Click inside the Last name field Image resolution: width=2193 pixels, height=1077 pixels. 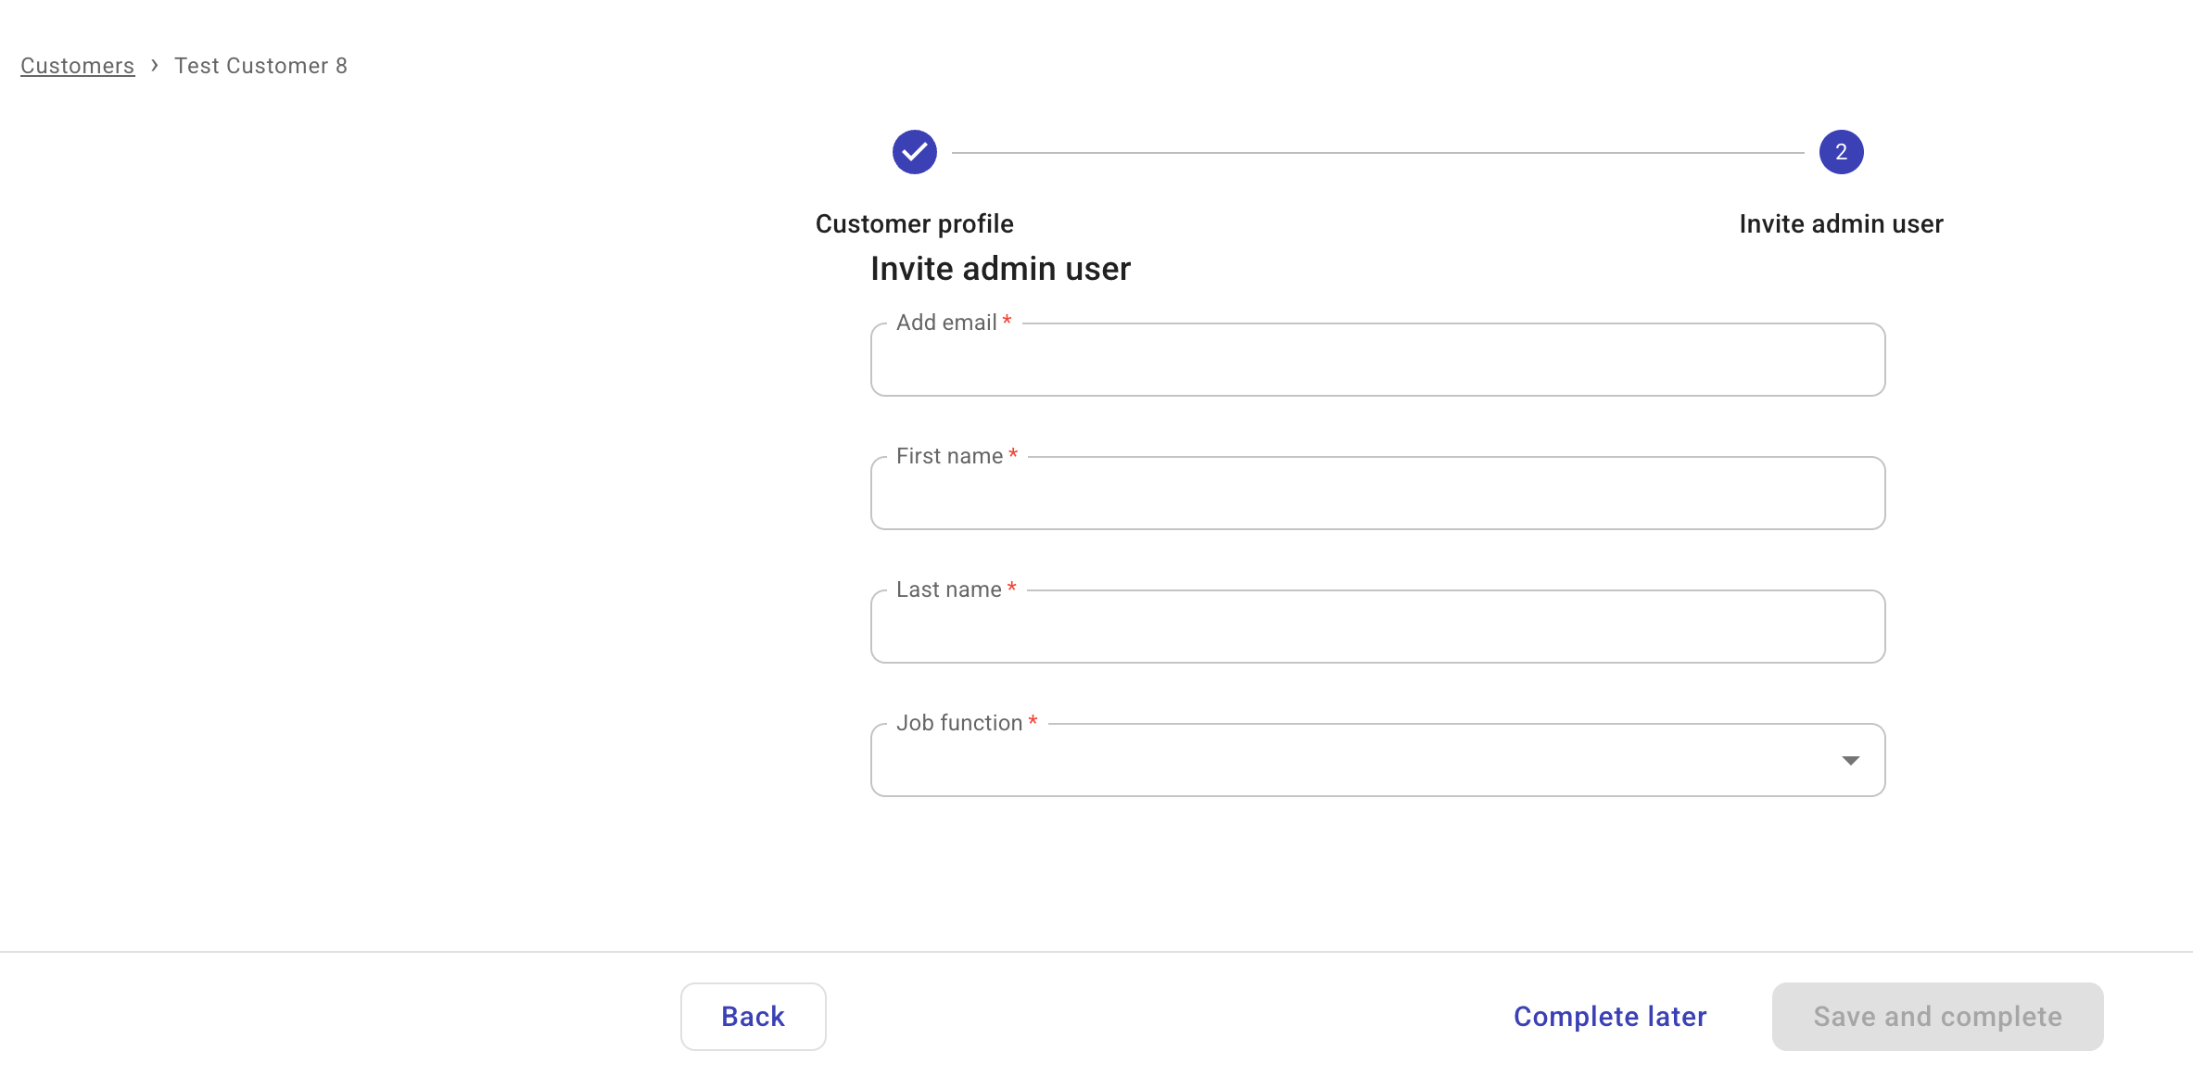[x=1377, y=627]
